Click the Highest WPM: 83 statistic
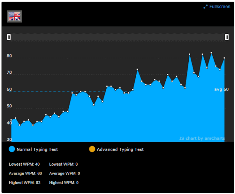Viewport: 235px width, 194px height. click(25, 183)
